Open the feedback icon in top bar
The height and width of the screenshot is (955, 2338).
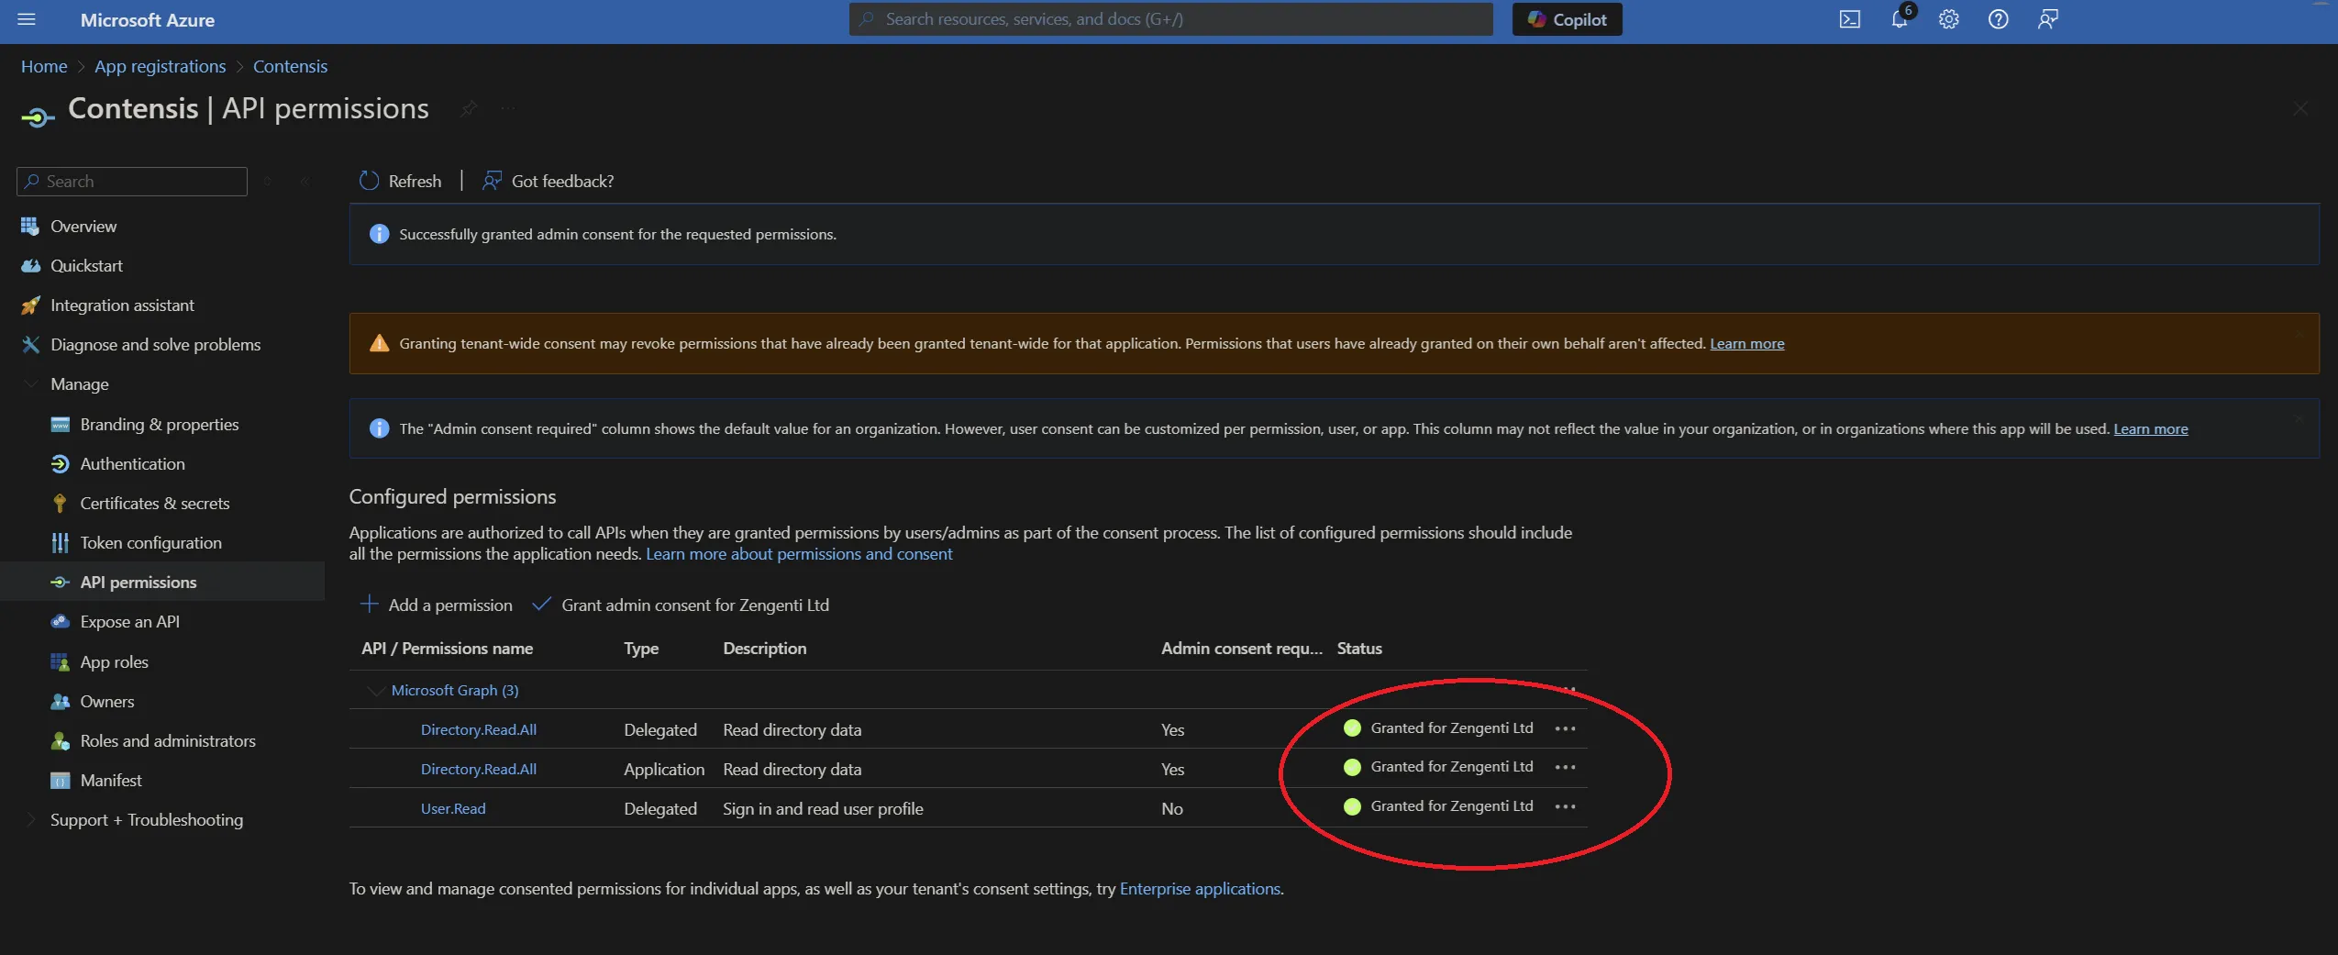tap(2047, 19)
